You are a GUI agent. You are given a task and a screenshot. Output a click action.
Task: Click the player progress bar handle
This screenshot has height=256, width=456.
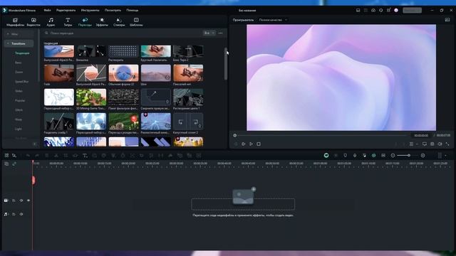click(235, 135)
